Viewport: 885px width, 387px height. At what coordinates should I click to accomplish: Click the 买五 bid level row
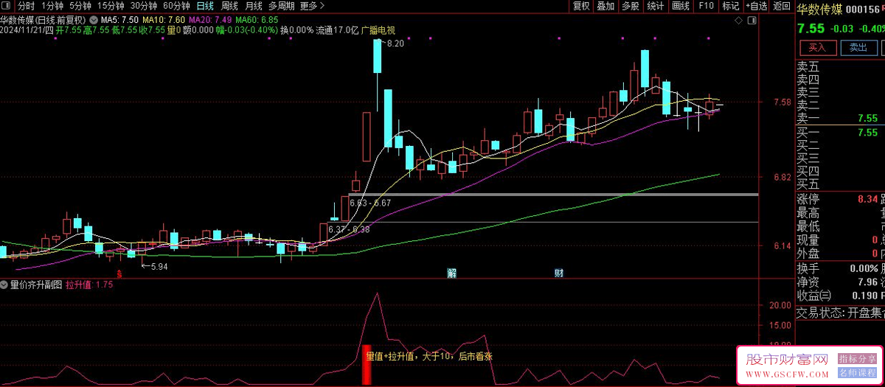(x=840, y=184)
